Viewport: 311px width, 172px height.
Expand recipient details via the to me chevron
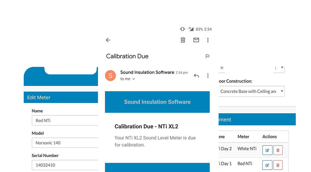point(133,79)
